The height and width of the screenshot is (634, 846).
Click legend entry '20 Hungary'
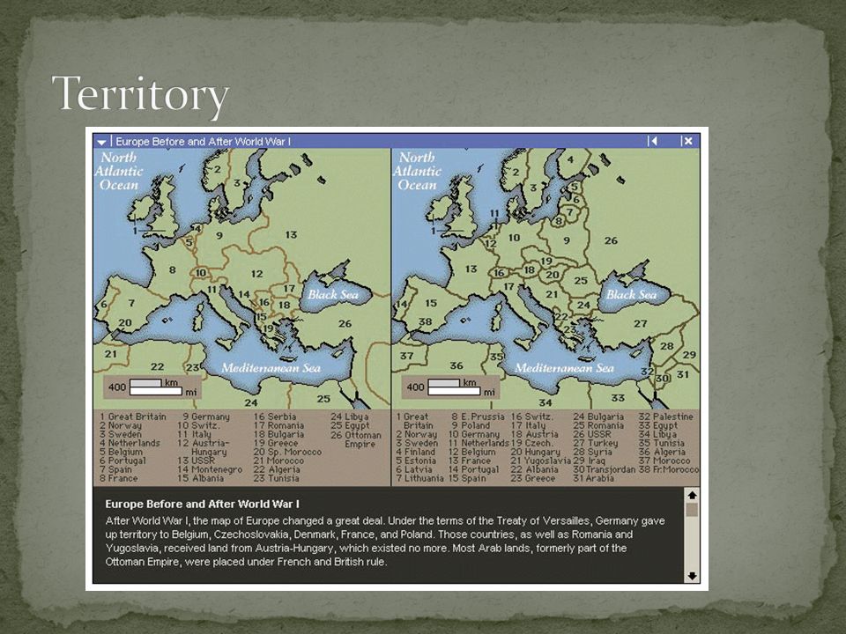[535, 452]
